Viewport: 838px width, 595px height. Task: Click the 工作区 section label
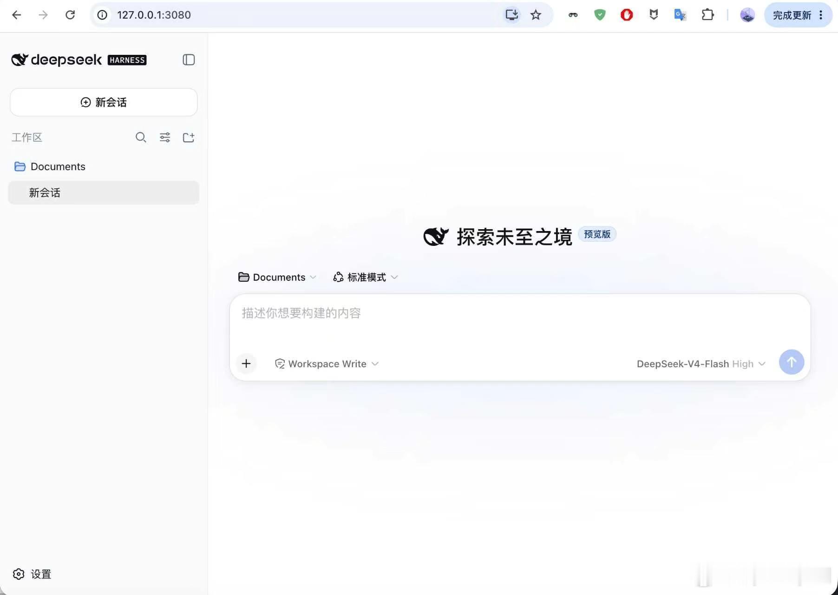click(x=27, y=137)
